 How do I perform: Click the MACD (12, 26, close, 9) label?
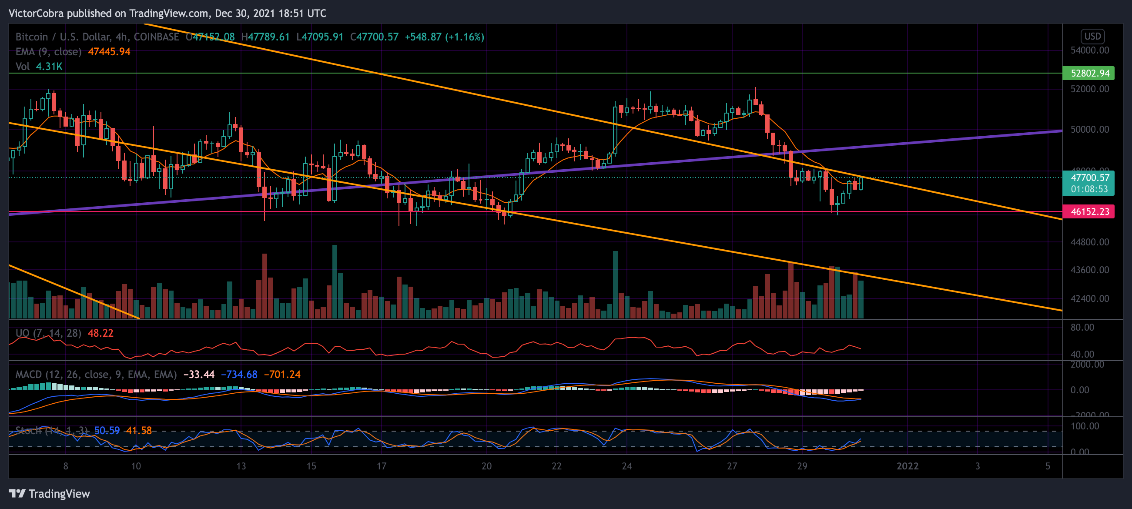(x=96, y=375)
